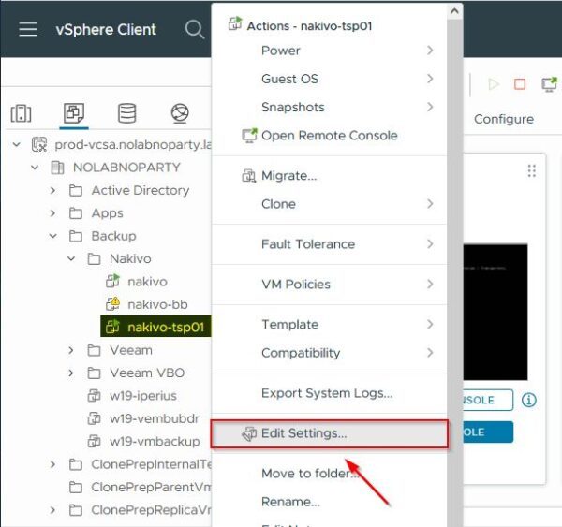
Task: Select the nakivo VM
Action: (147, 282)
